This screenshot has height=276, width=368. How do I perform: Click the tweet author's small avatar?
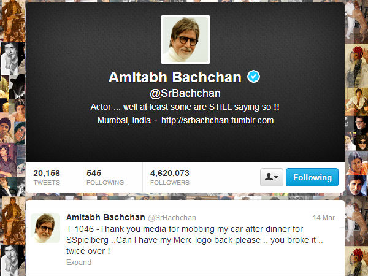(45, 228)
